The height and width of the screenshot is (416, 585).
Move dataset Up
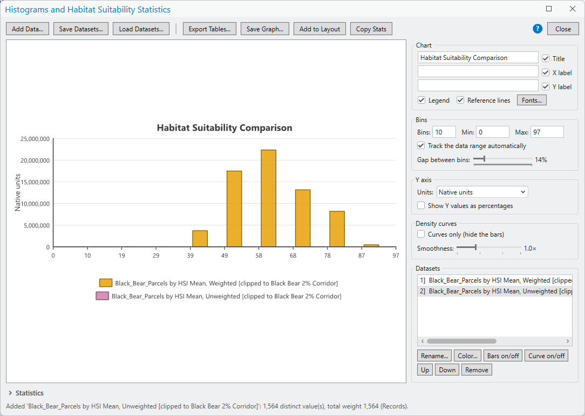pyautogui.click(x=425, y=370)
